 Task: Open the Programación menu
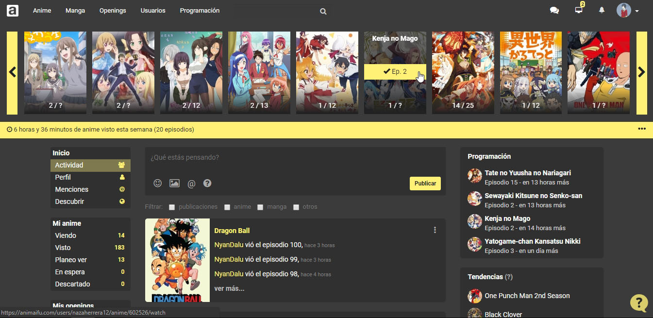200,10
